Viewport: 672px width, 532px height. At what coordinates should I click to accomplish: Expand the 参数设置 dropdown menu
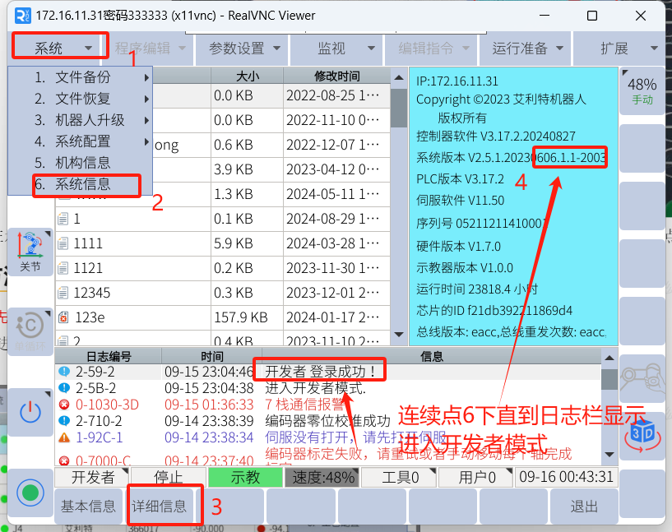244,49
